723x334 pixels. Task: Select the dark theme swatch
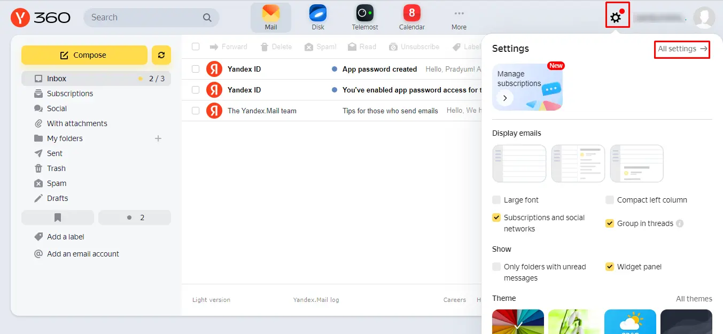pos(686,322)
